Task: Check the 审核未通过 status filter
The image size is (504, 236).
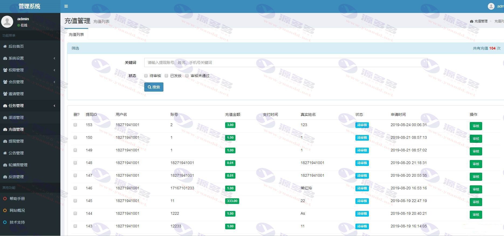Action: coord(187,76)
